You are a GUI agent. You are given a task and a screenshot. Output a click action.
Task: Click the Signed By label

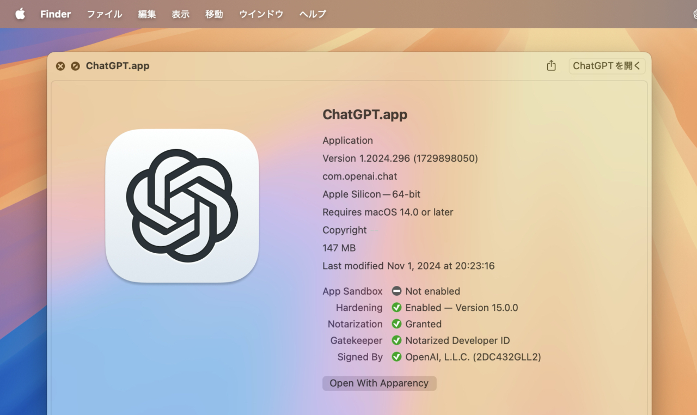(360, 357)
